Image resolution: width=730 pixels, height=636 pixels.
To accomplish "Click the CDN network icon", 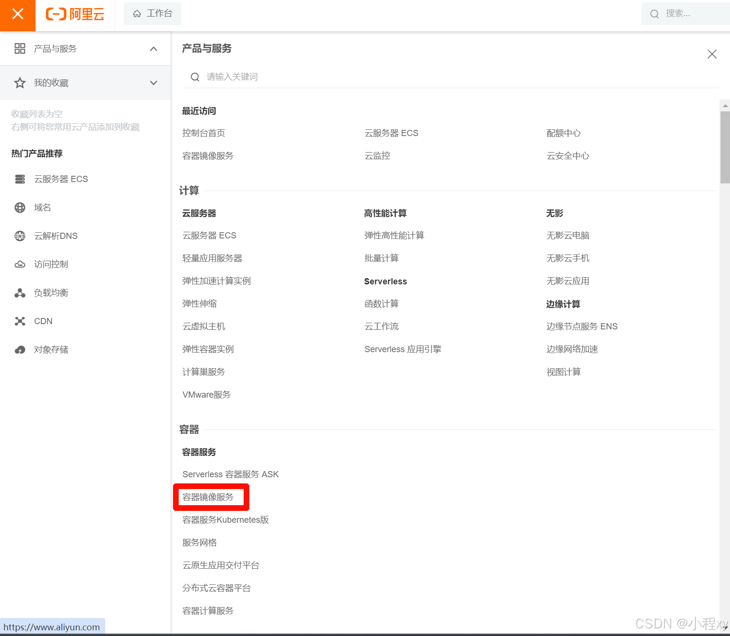I will [20, 321].
